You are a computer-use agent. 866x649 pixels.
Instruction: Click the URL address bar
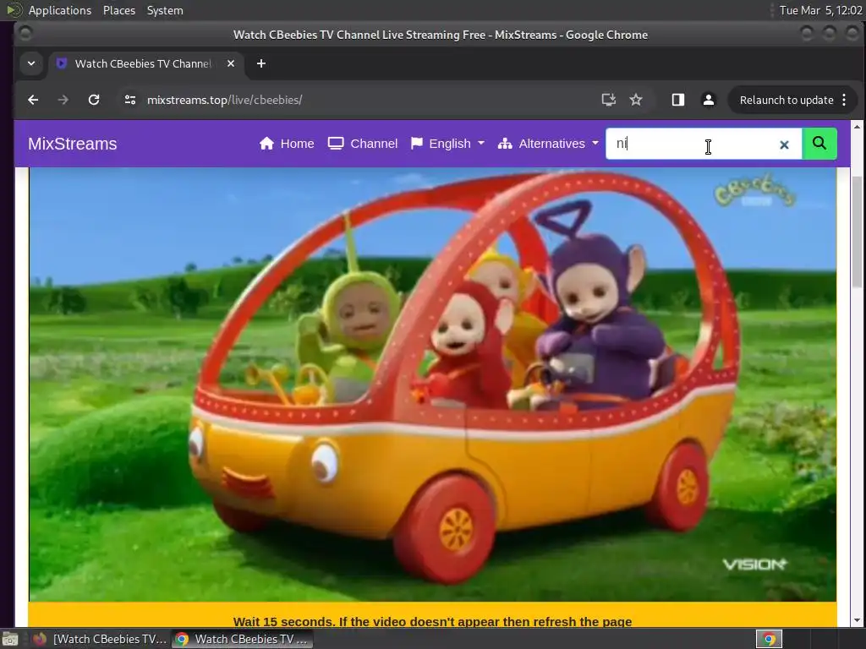[x=354, y=100]
